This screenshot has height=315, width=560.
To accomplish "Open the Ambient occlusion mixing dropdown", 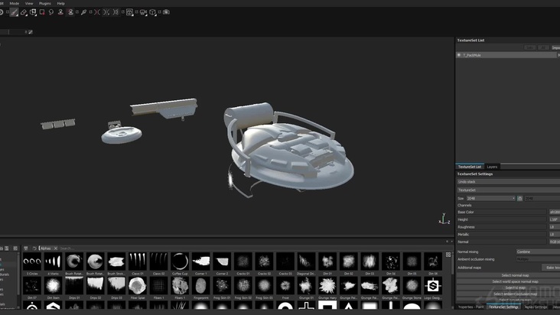I will pyautogui.click(x=538, y=259).
